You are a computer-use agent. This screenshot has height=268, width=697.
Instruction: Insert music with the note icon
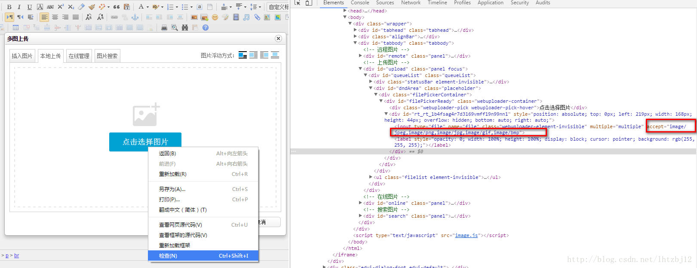[x=246, y=17]
